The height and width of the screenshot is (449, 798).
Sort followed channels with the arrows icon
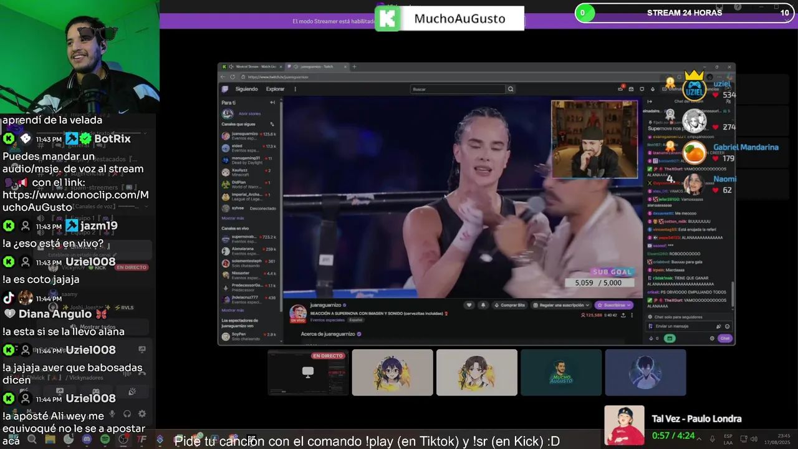[272, 124]
